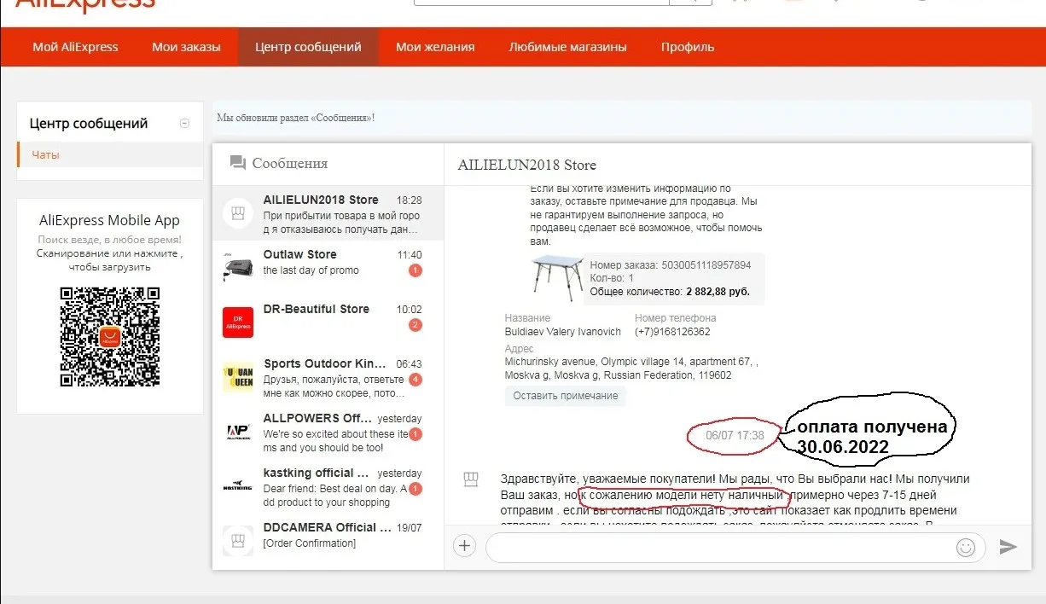
Task: Click 'the last day of promo' preview
Action: (311, 270)
